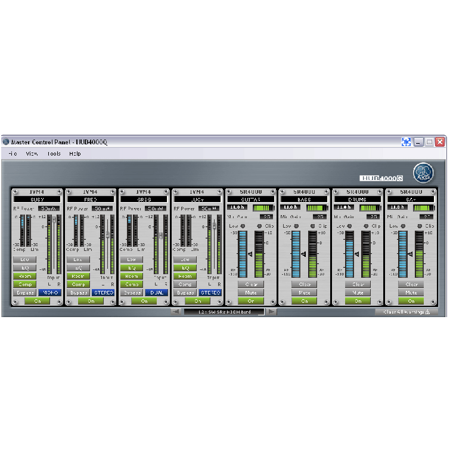The width and height of the screenshot is (450, 450).
Task: Open the View menu
Action: pyautogui.click(x=32, y=154)
